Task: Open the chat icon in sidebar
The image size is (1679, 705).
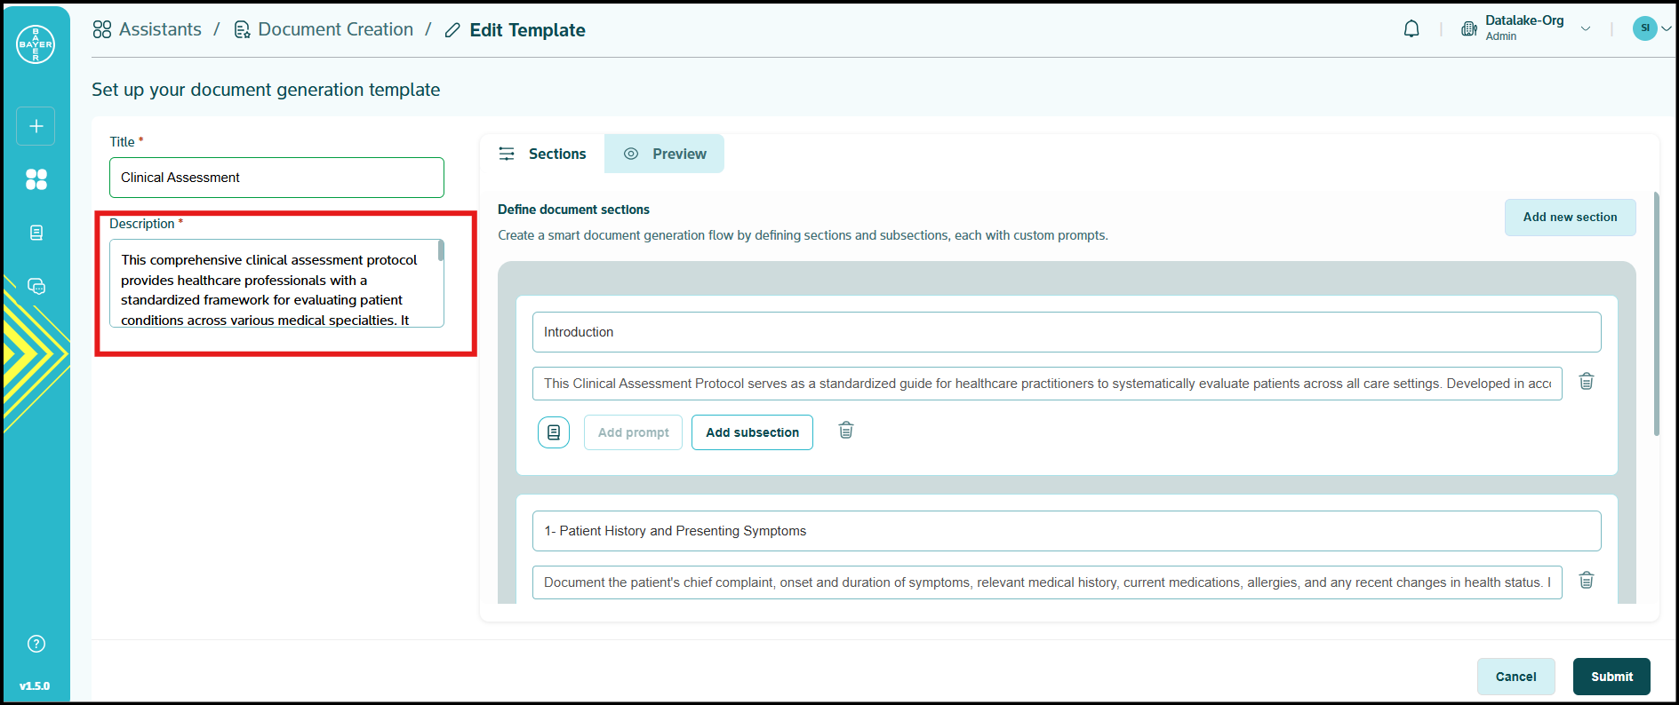Action: tap(36, 286)
